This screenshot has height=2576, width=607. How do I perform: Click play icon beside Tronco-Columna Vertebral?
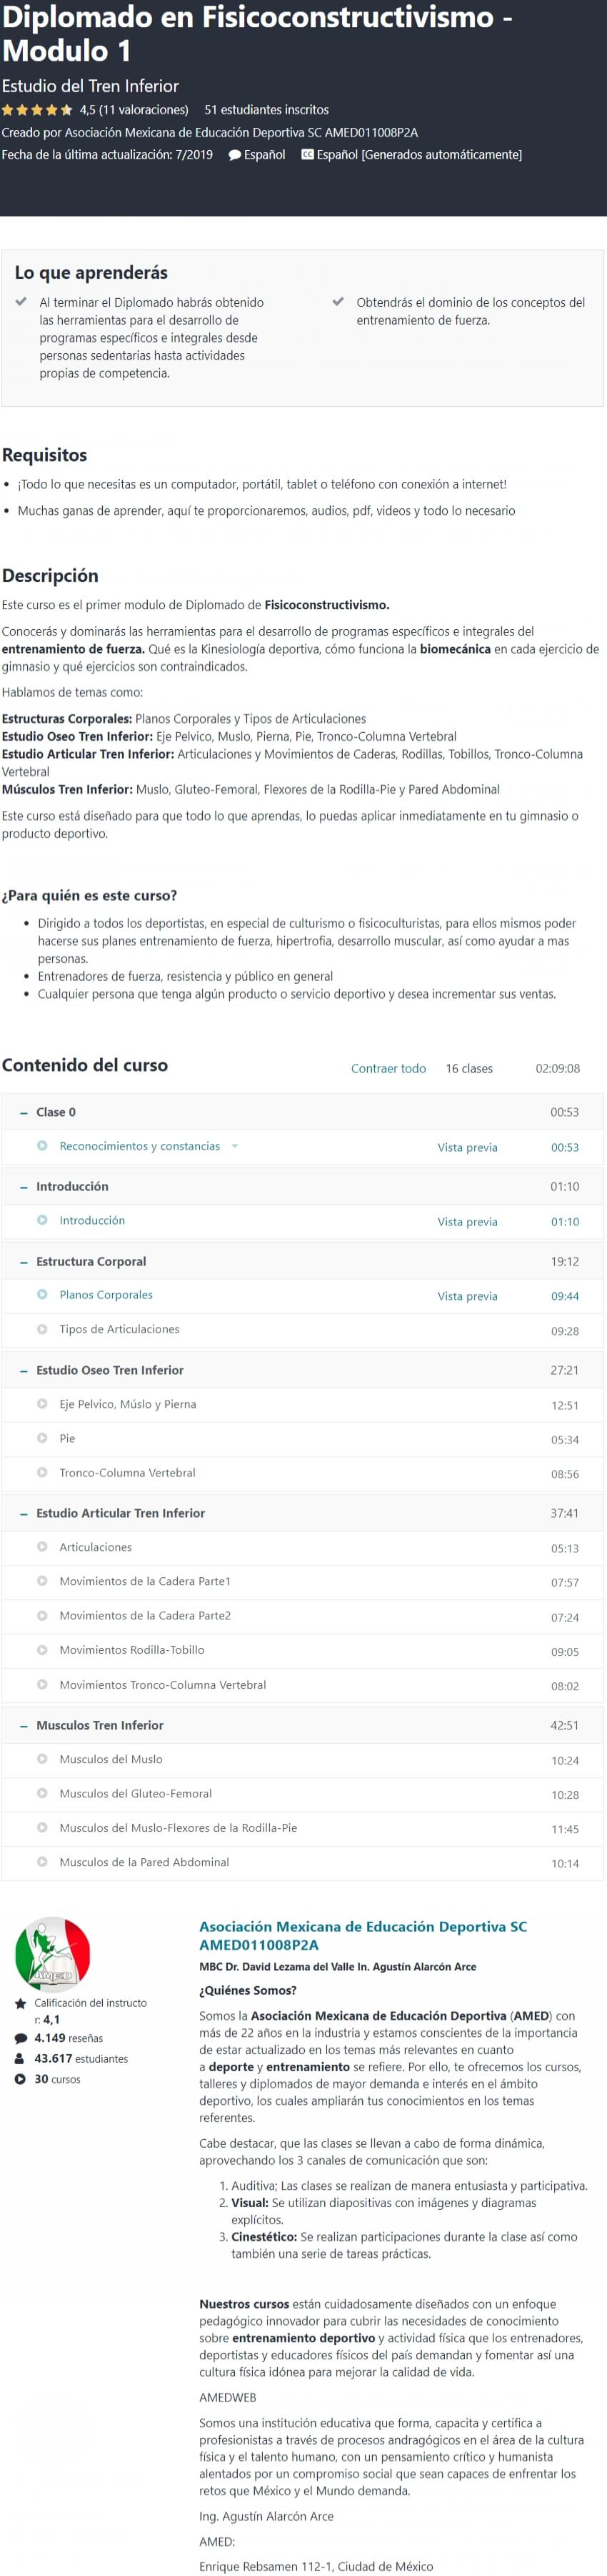coord(42,1472)
